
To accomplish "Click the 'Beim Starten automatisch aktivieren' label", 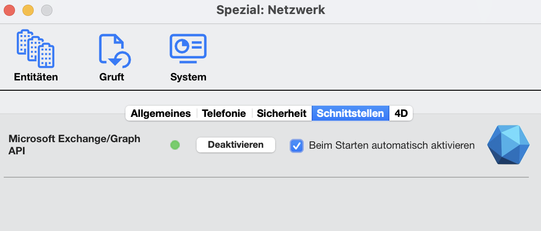I will [x=392, y=145].
